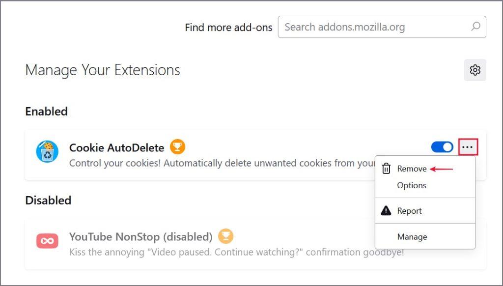Click the YouTube NonStop infinity icon
The width and height of the screenshot is (503, 286).
tap(47, 241)
